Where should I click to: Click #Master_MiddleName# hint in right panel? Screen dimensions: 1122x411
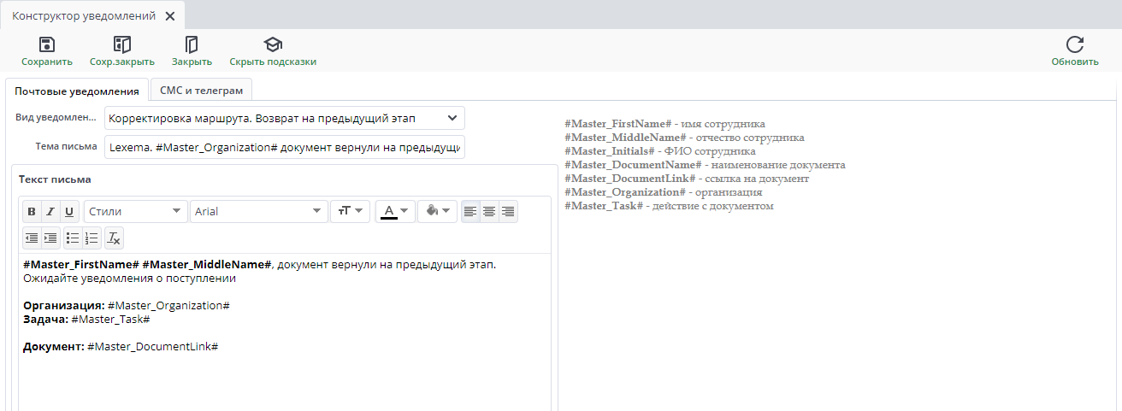click(x=626, y=138)
